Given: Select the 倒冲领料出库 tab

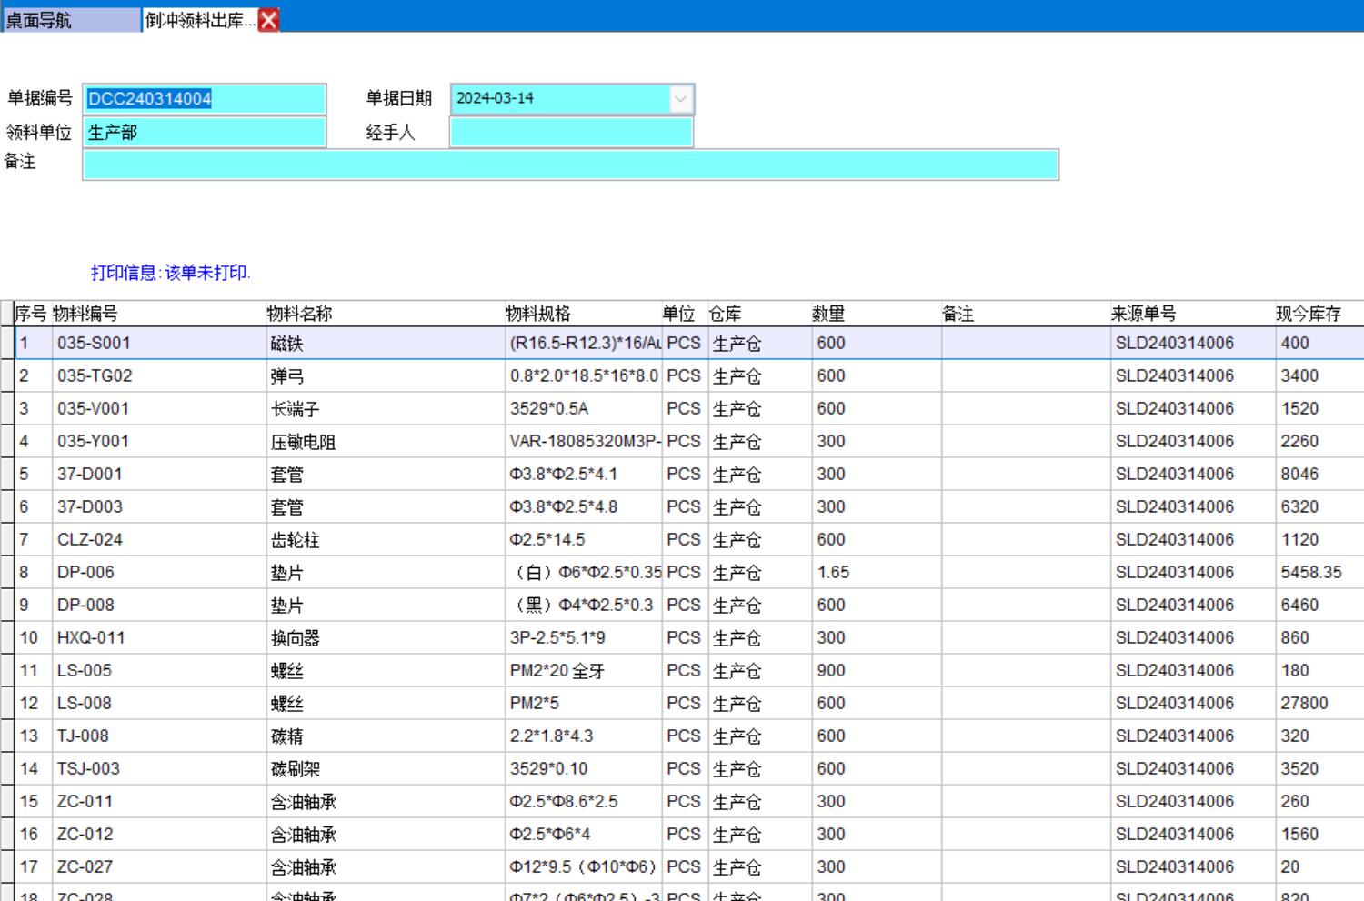Looking at the screenshot, I should [x=200, y=20].
